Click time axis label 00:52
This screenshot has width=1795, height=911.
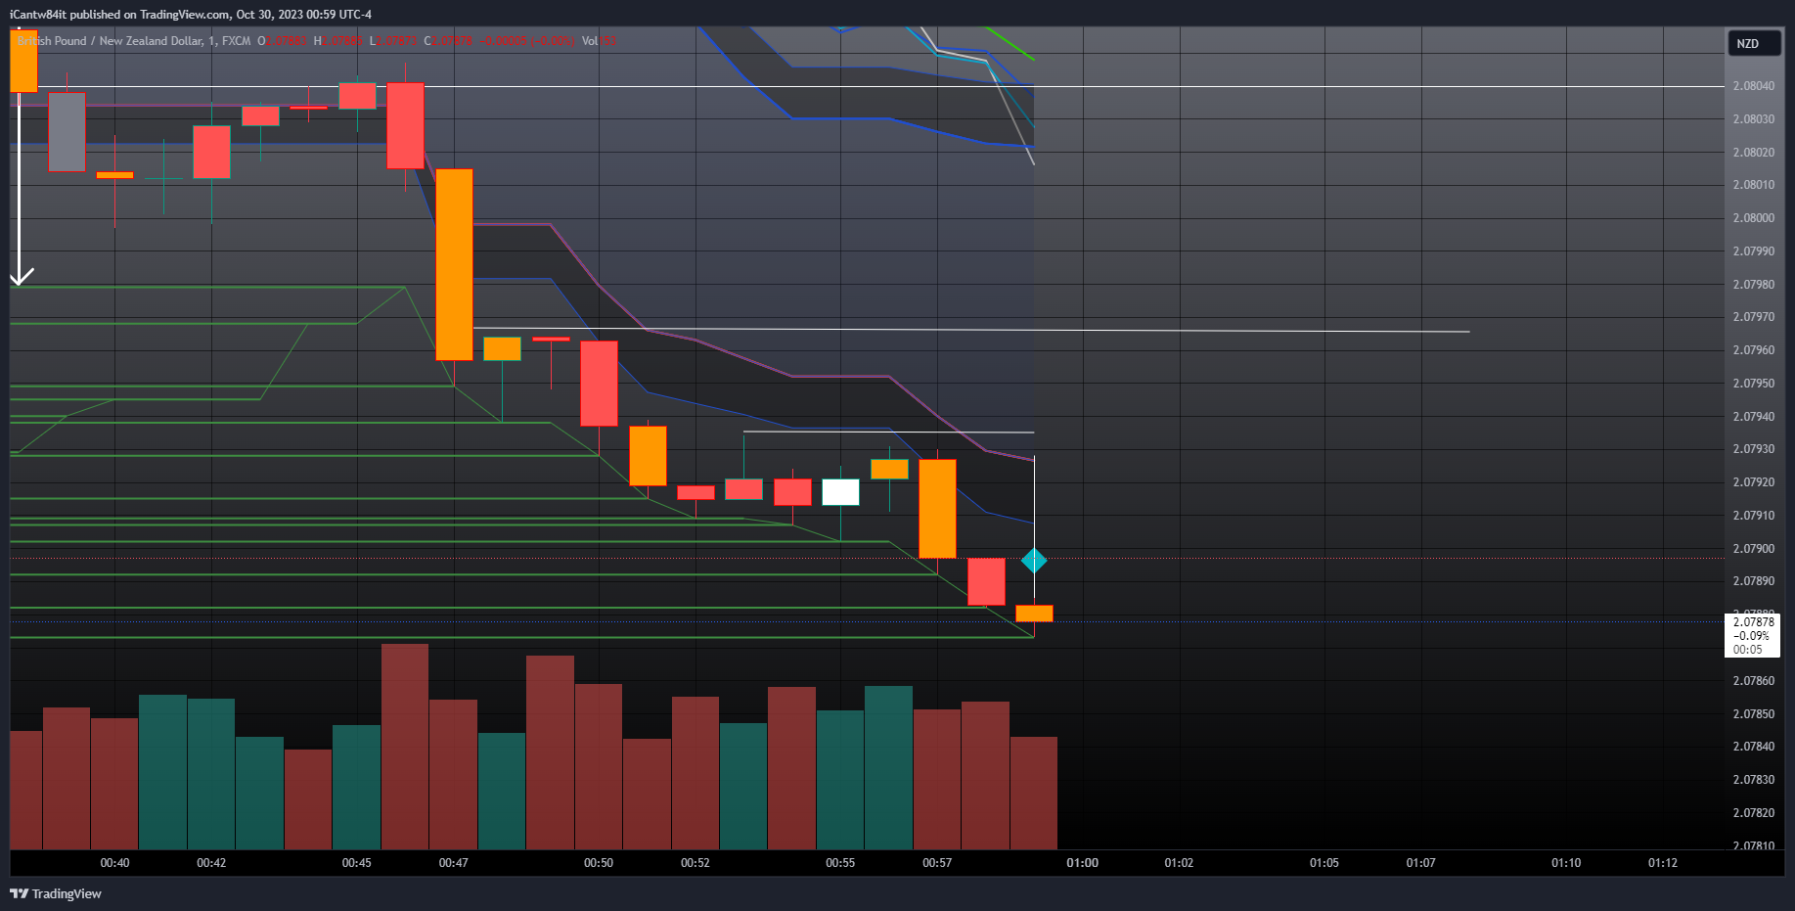696,863
